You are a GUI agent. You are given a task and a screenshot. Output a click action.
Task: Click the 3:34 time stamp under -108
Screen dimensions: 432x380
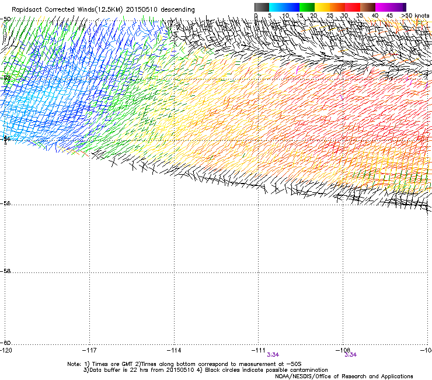350,355
